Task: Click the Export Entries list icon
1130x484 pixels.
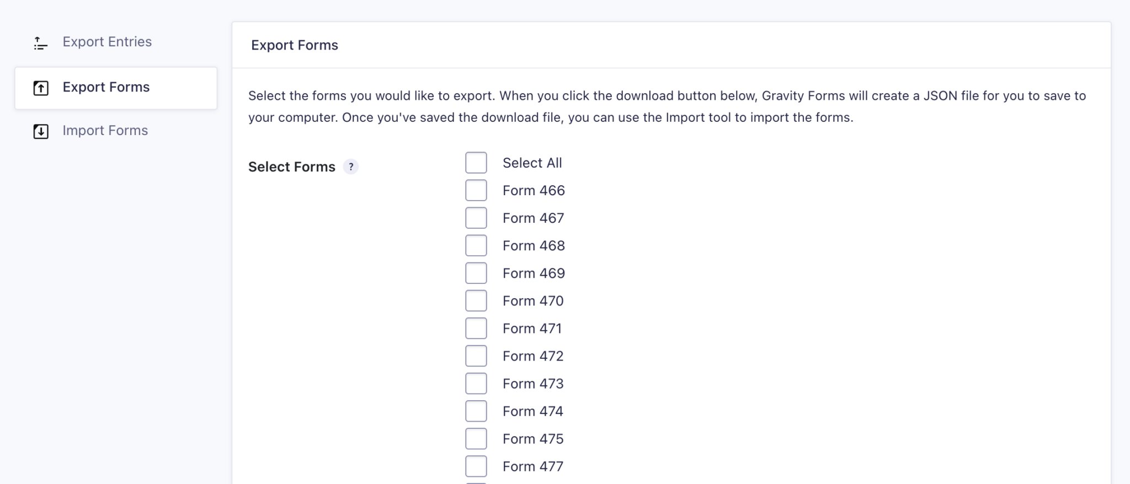Action: pyautogui.click(x=40, y=43)
